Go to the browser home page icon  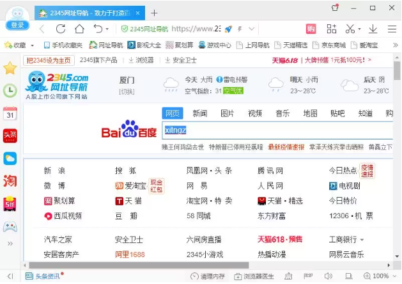(79, 29)
